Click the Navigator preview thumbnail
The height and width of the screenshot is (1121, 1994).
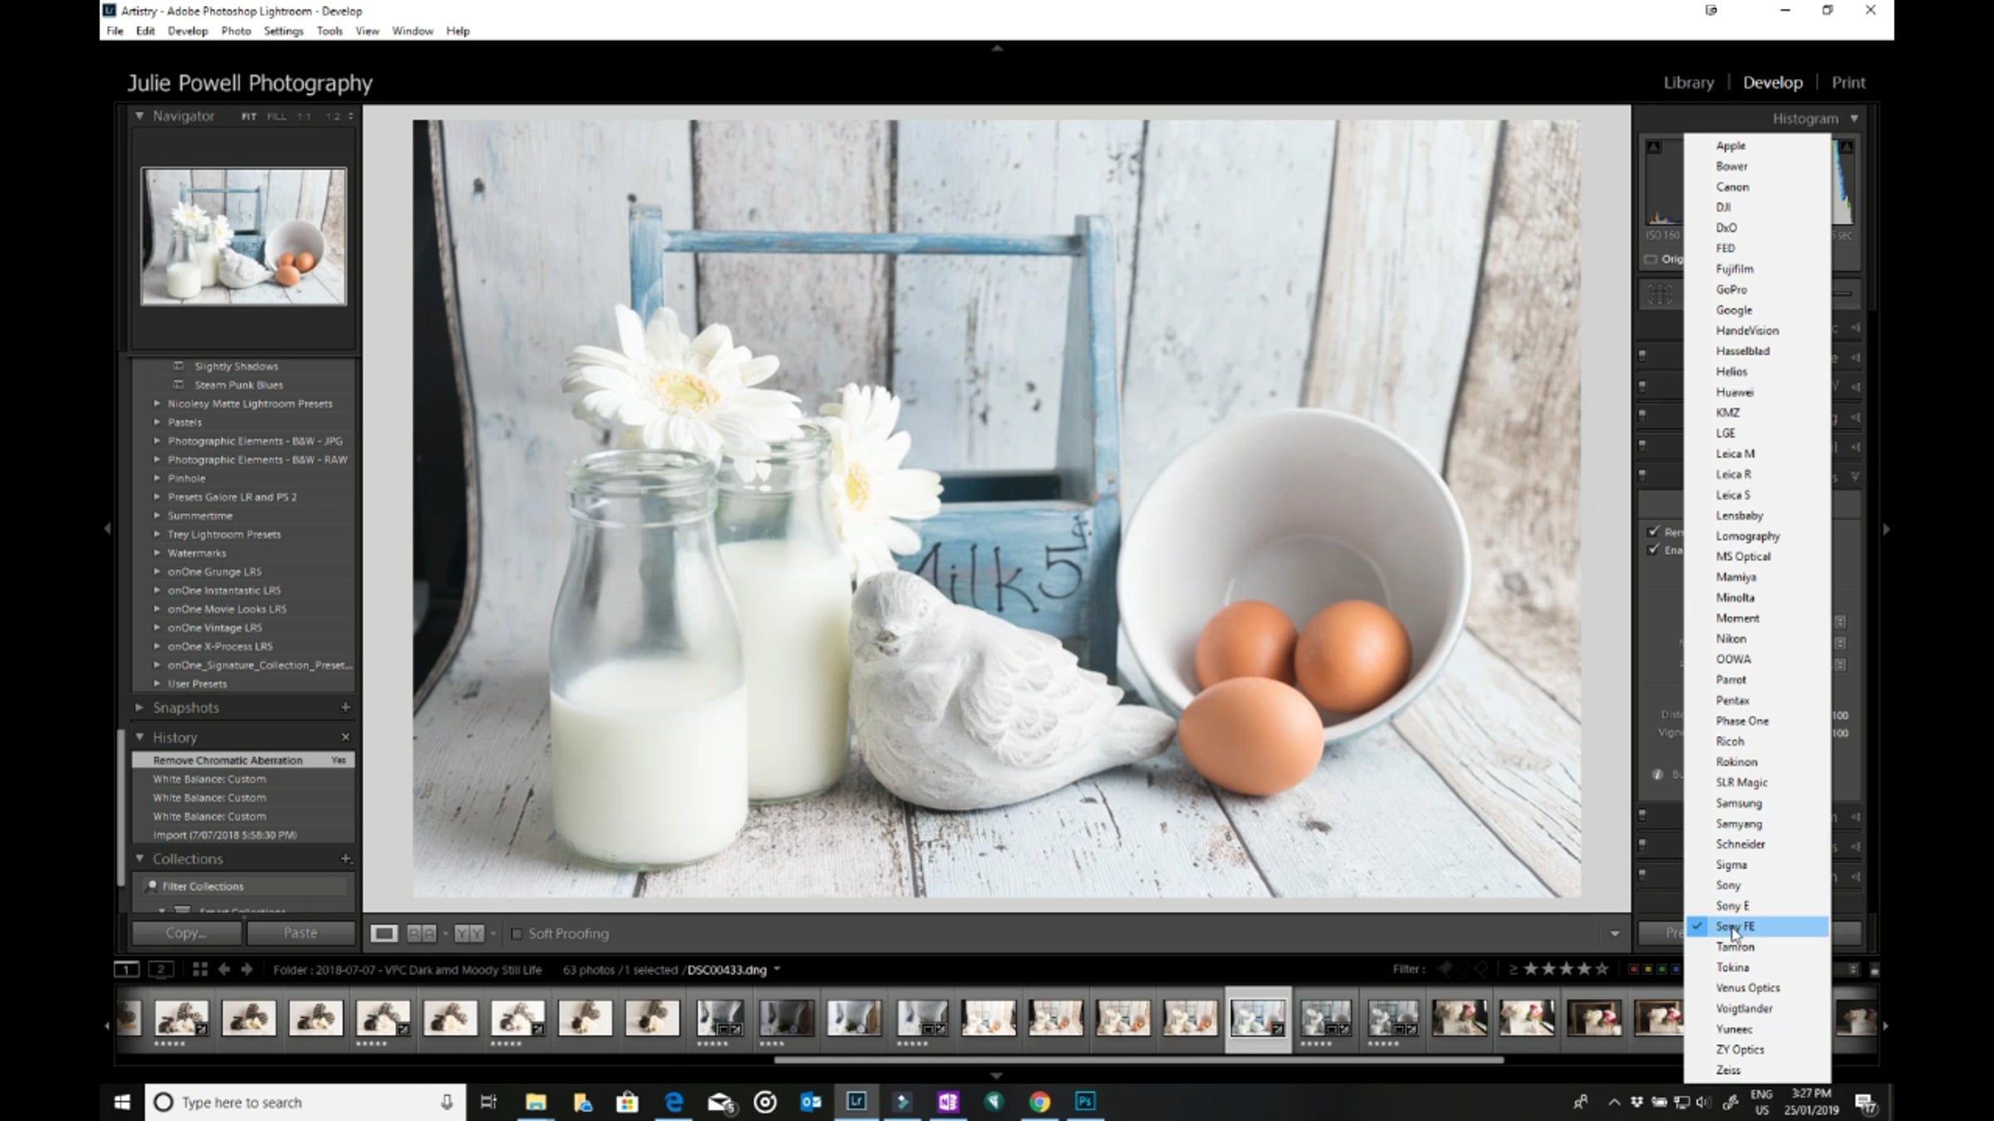click(x=243, y=237)
